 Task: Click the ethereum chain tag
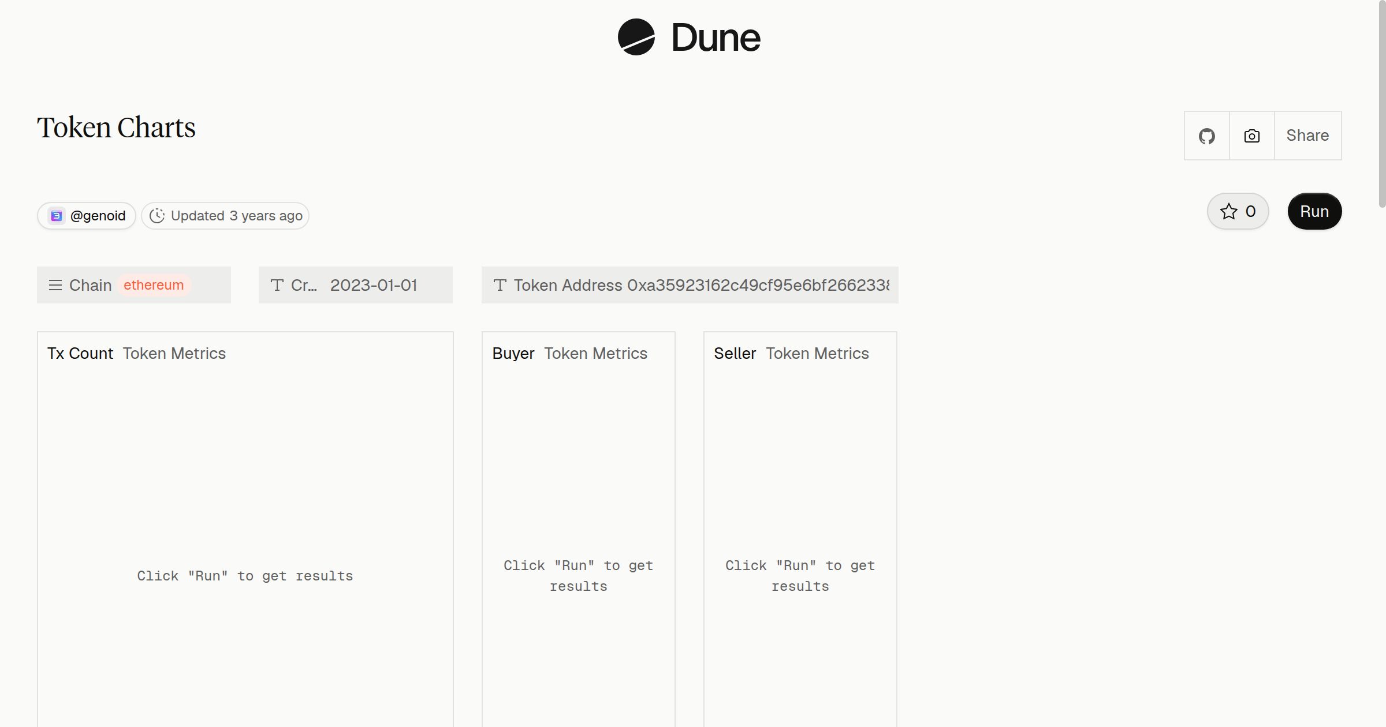click(154, 285)
